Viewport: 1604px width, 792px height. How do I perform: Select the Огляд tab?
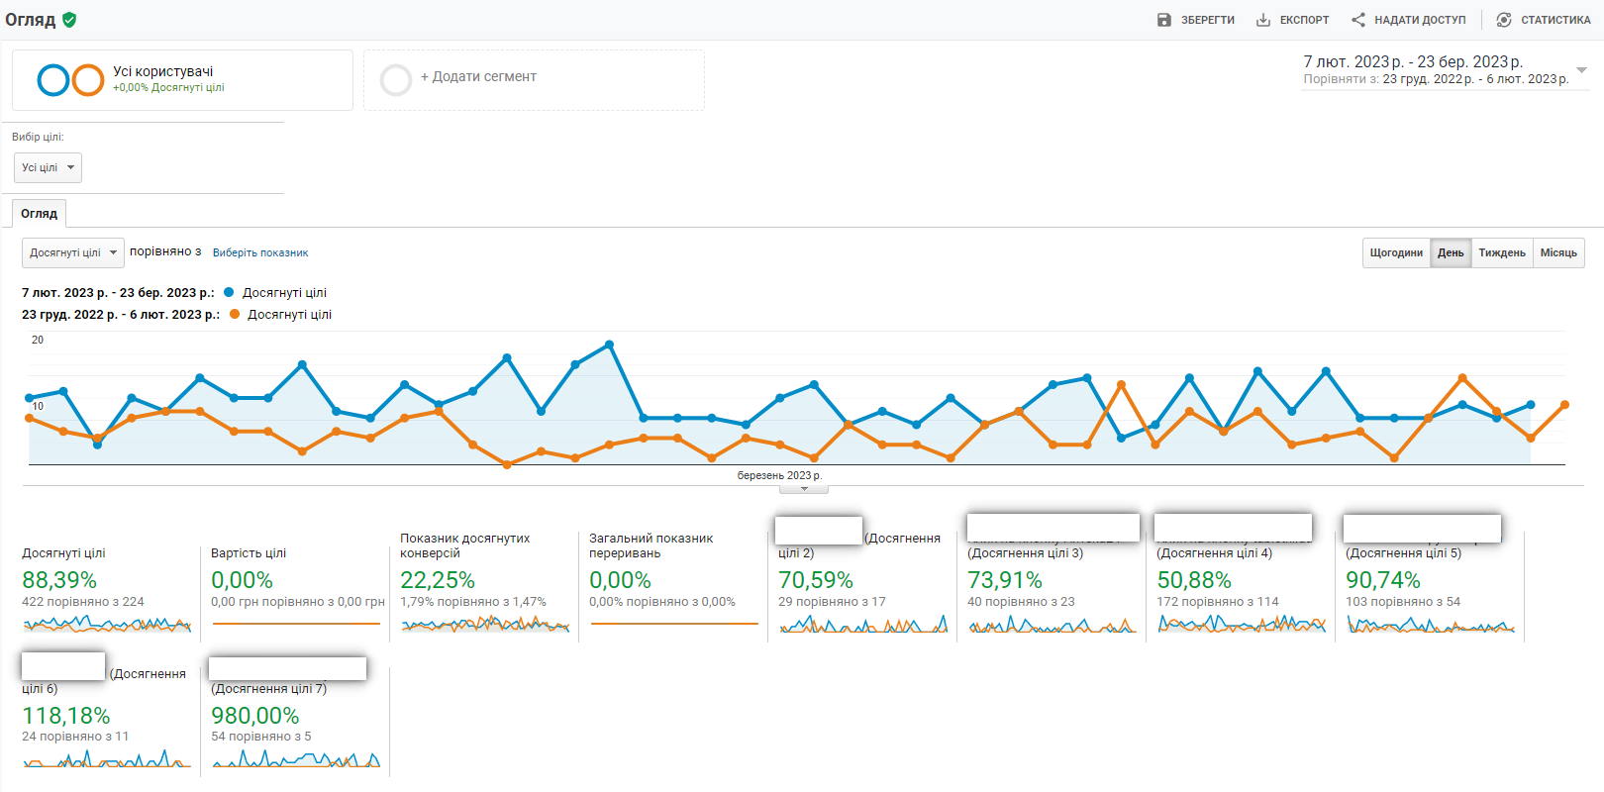click(40, 214)
